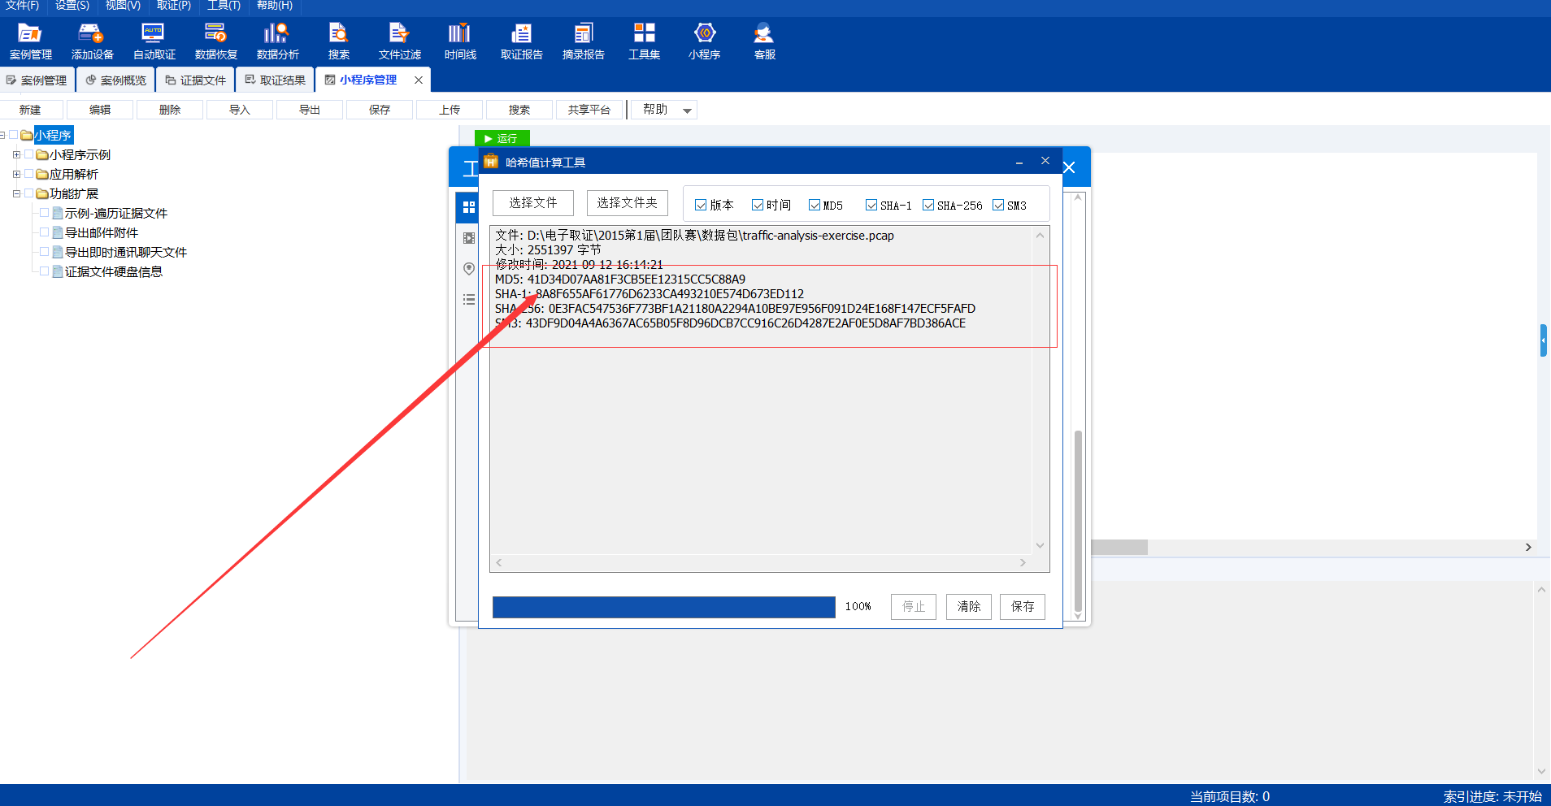Click the 选择文件夹 button

tap(628, 203)
